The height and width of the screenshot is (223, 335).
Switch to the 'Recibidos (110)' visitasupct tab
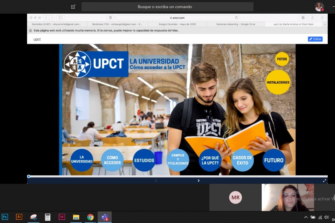coord(117,24)
